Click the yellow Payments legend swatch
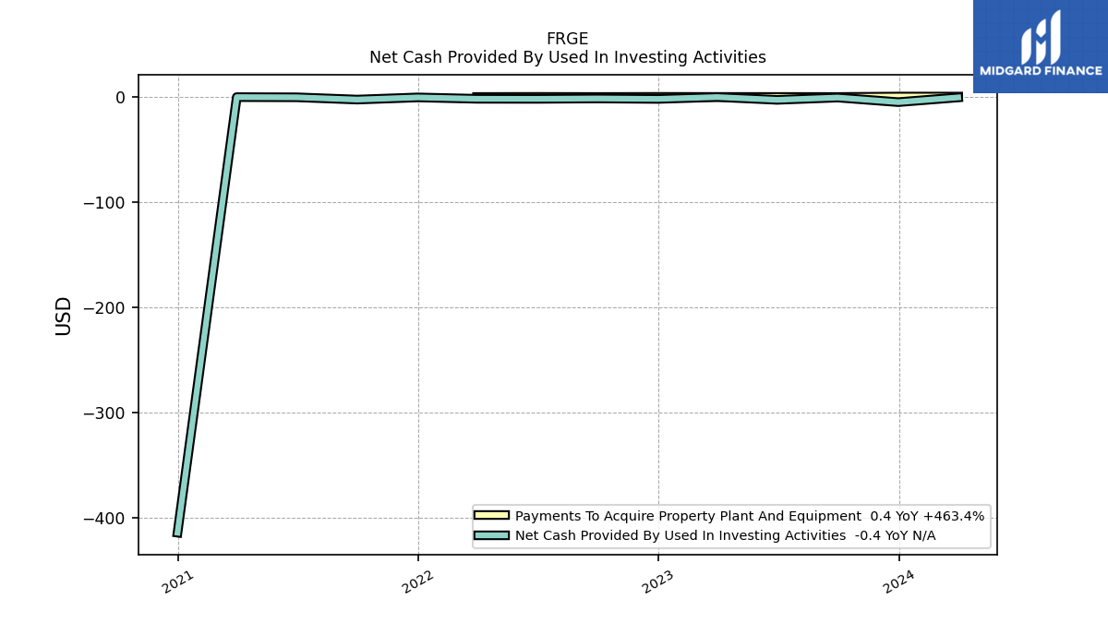The width and height of the screenshot is (1108, 623). click(x=491, y=516)
